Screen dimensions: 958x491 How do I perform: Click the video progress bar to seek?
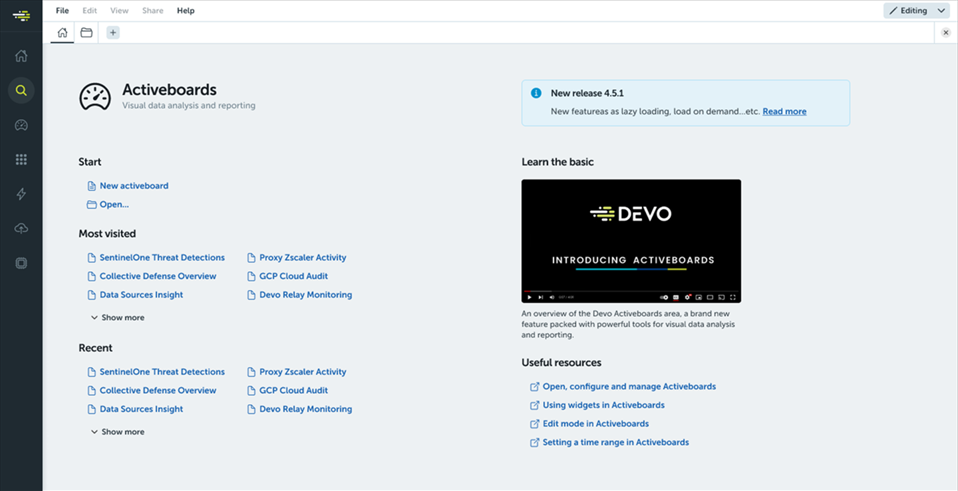coord(631,291)
